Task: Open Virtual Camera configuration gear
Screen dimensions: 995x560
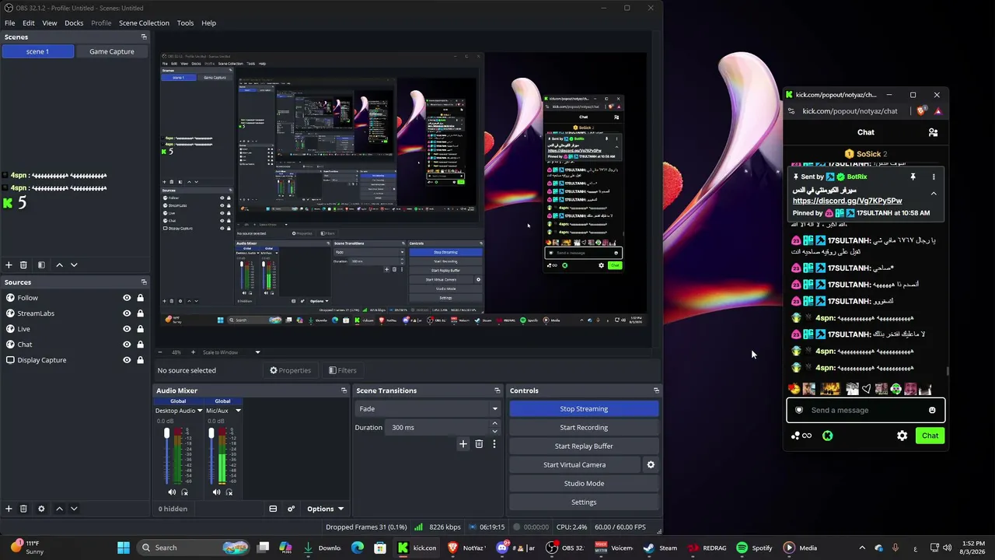Action: click(651, 465)
